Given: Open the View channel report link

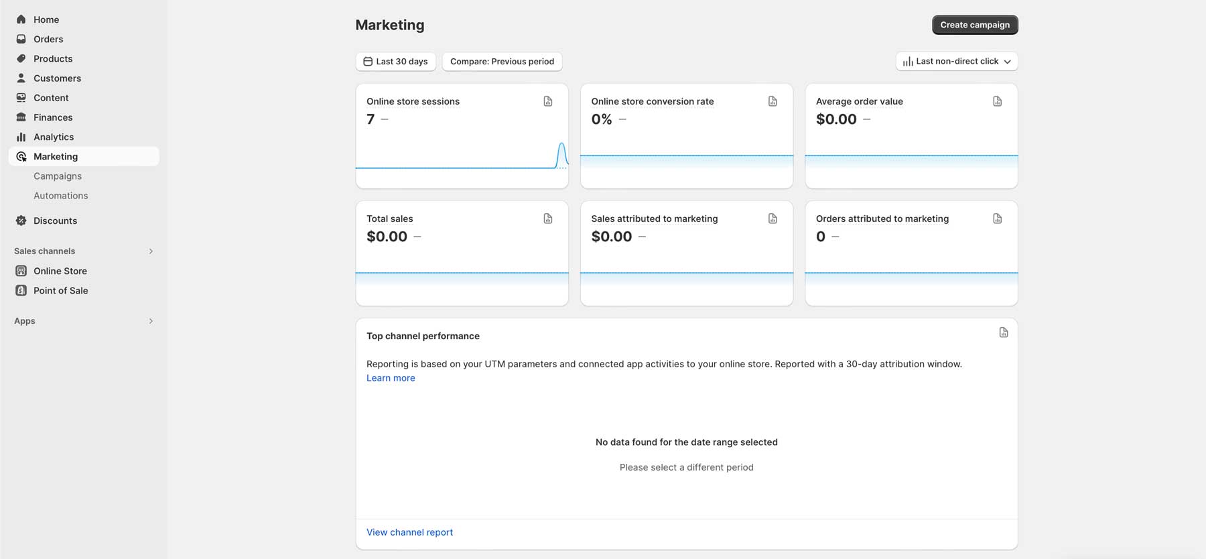Looking at the screenshot, I should [409, 532].
